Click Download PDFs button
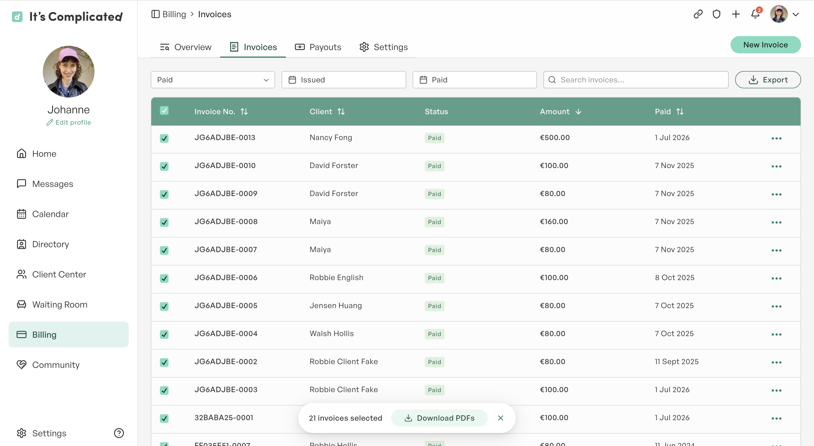 click(x=439, y=418)
